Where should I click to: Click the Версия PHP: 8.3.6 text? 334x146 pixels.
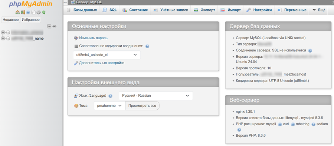coord(251,136)
